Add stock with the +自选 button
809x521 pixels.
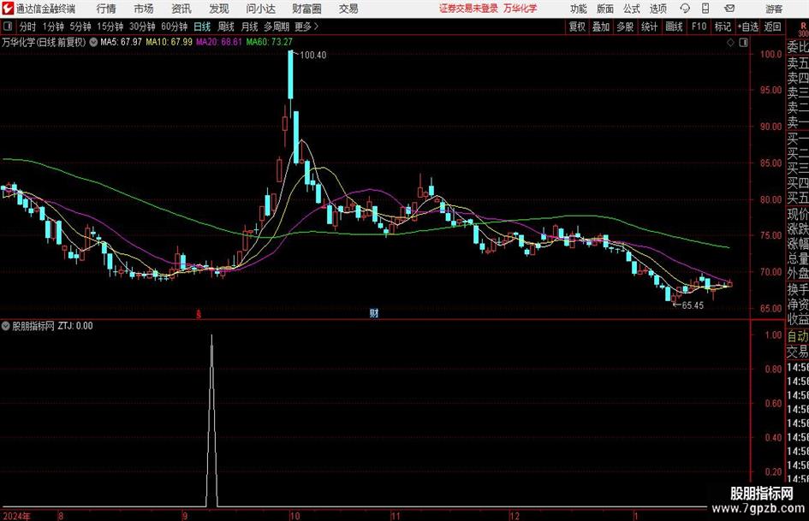click(x=747, y=27)
